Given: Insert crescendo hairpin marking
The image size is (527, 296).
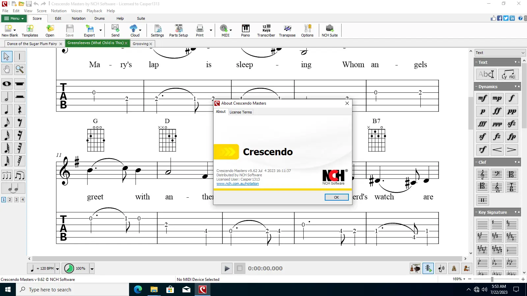Looking at the screenshot, I should pyautogui.click(x=497, y=150).
